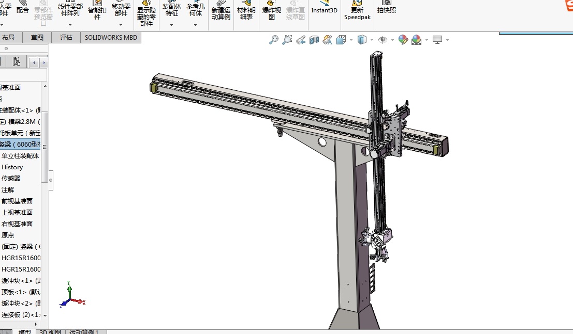Click the Apply Scene icon
The image size is (573, 334).
pos(416,40)
